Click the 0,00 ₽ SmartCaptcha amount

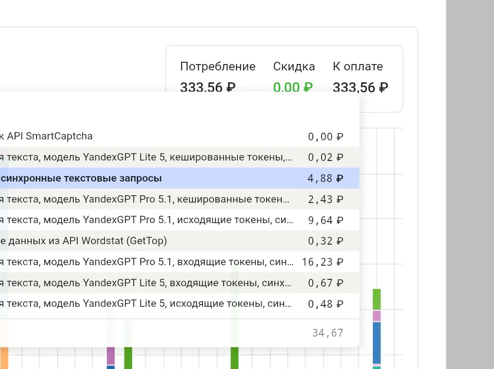(x=326, y=137)
